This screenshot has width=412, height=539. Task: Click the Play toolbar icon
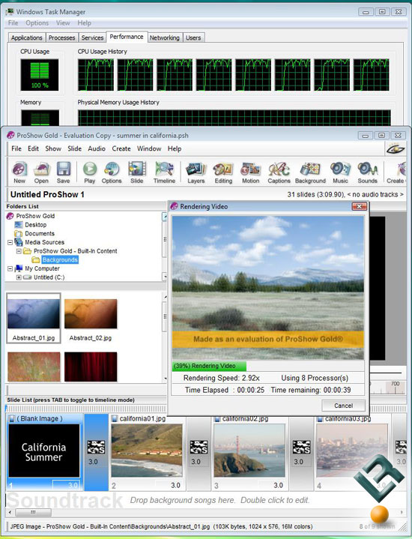pos(90,172)
